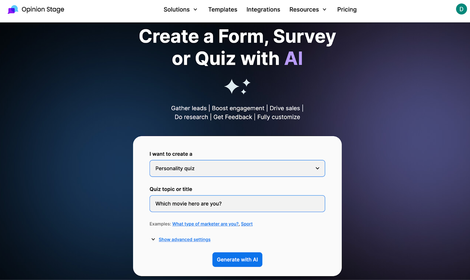Select Integrations in the top navigation
Viewport: 470px width, 280px height.
[x=263, y=9]
